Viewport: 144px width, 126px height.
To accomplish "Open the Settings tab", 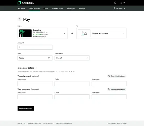I will (82, 8).
